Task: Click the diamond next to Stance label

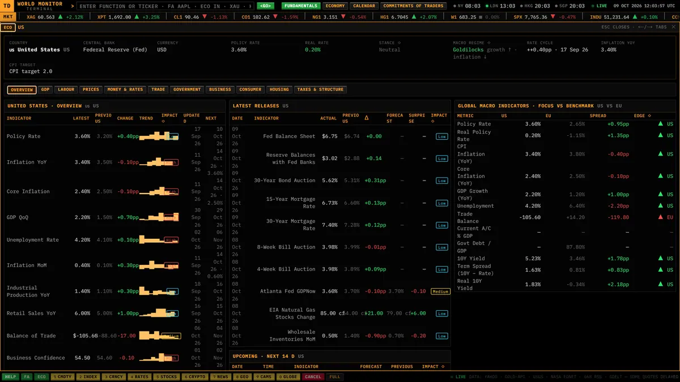Action: (x=399, y=42)
